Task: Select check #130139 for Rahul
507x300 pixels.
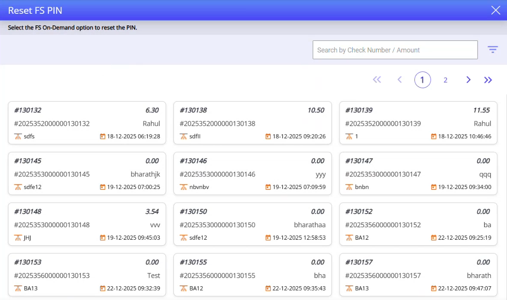Action: pos(418,123)
